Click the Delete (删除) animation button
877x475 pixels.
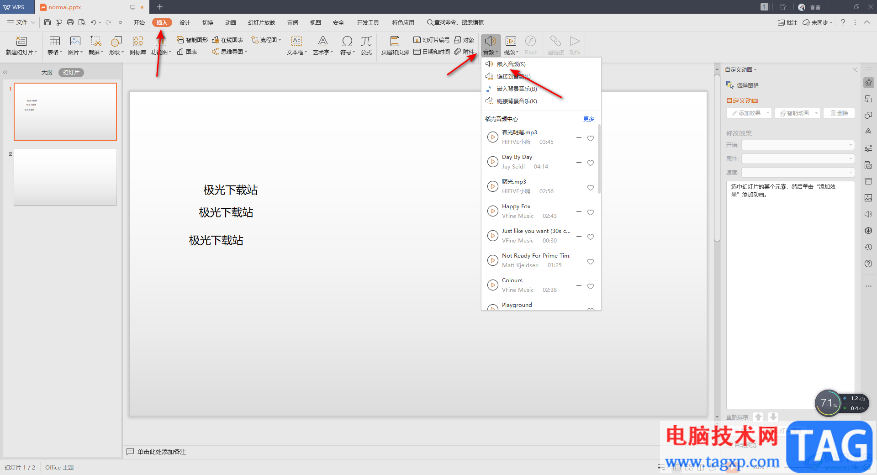click(839, 113)
